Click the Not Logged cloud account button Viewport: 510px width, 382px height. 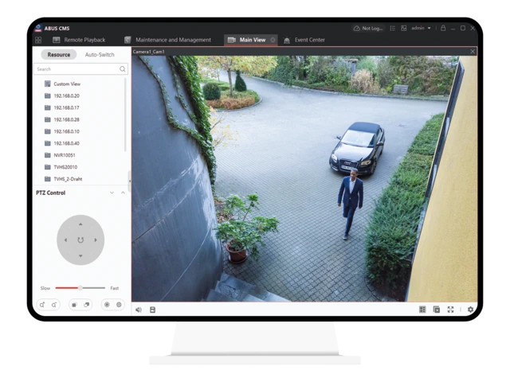pos(368,29)
